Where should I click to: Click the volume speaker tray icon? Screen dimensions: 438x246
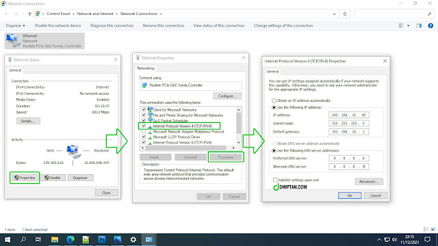tap(394, 240)
